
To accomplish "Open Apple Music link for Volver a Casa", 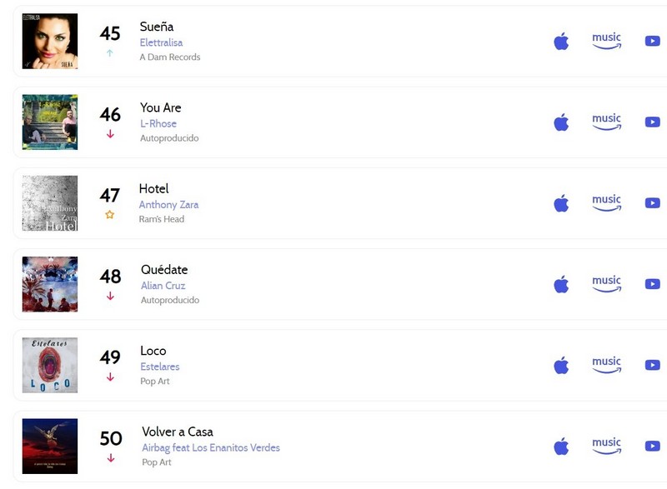I will [x=561, y=446].
